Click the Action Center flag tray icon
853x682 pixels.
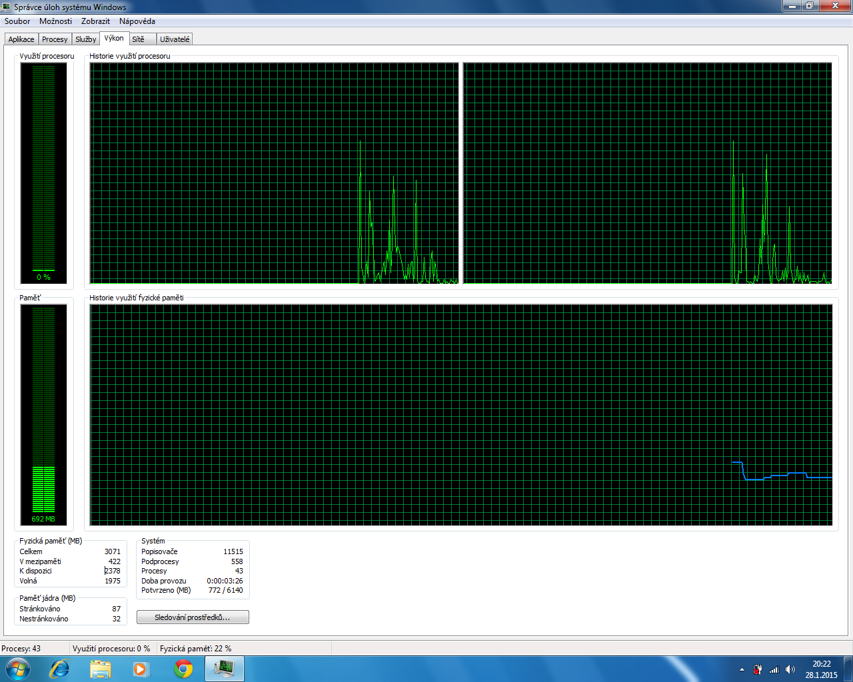pyautogui.click(x=758, y=669)
